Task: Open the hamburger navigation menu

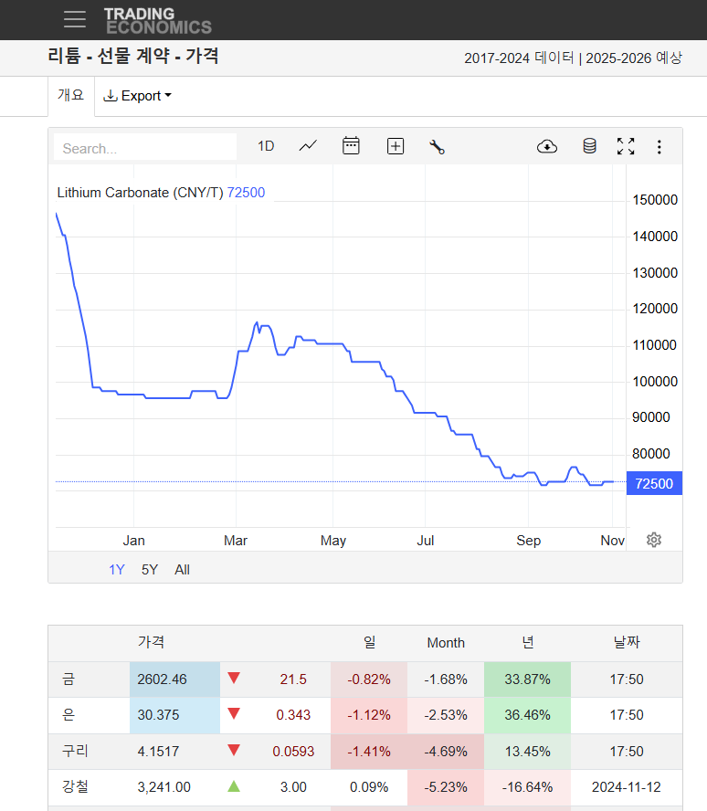Action: tap(75, 19)
